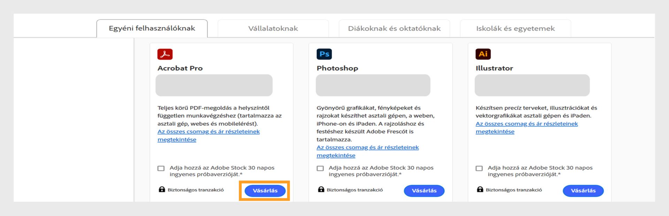Screen dimensions: 669x216
Task: Click the Vásárlás button for Photoshop
Action: 424,191
